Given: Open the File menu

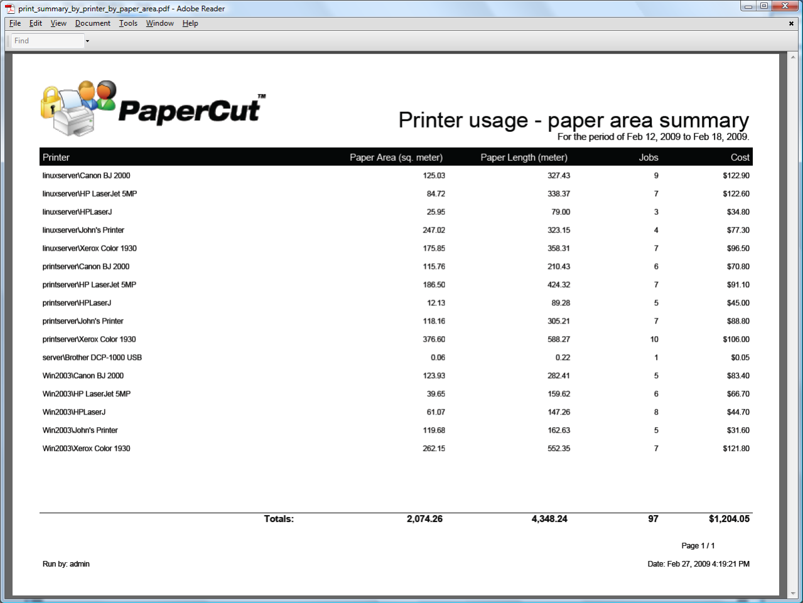Looking at the screenshot, I should coord(15,23).
